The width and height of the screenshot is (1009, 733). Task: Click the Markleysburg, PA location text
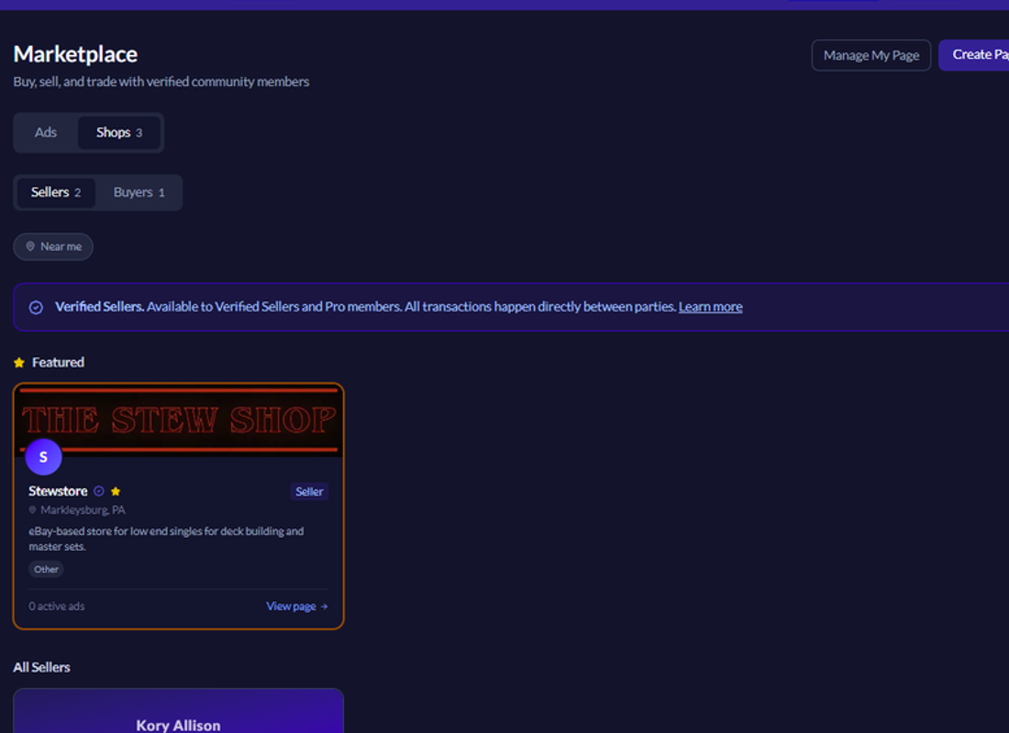tap(83, 509)
